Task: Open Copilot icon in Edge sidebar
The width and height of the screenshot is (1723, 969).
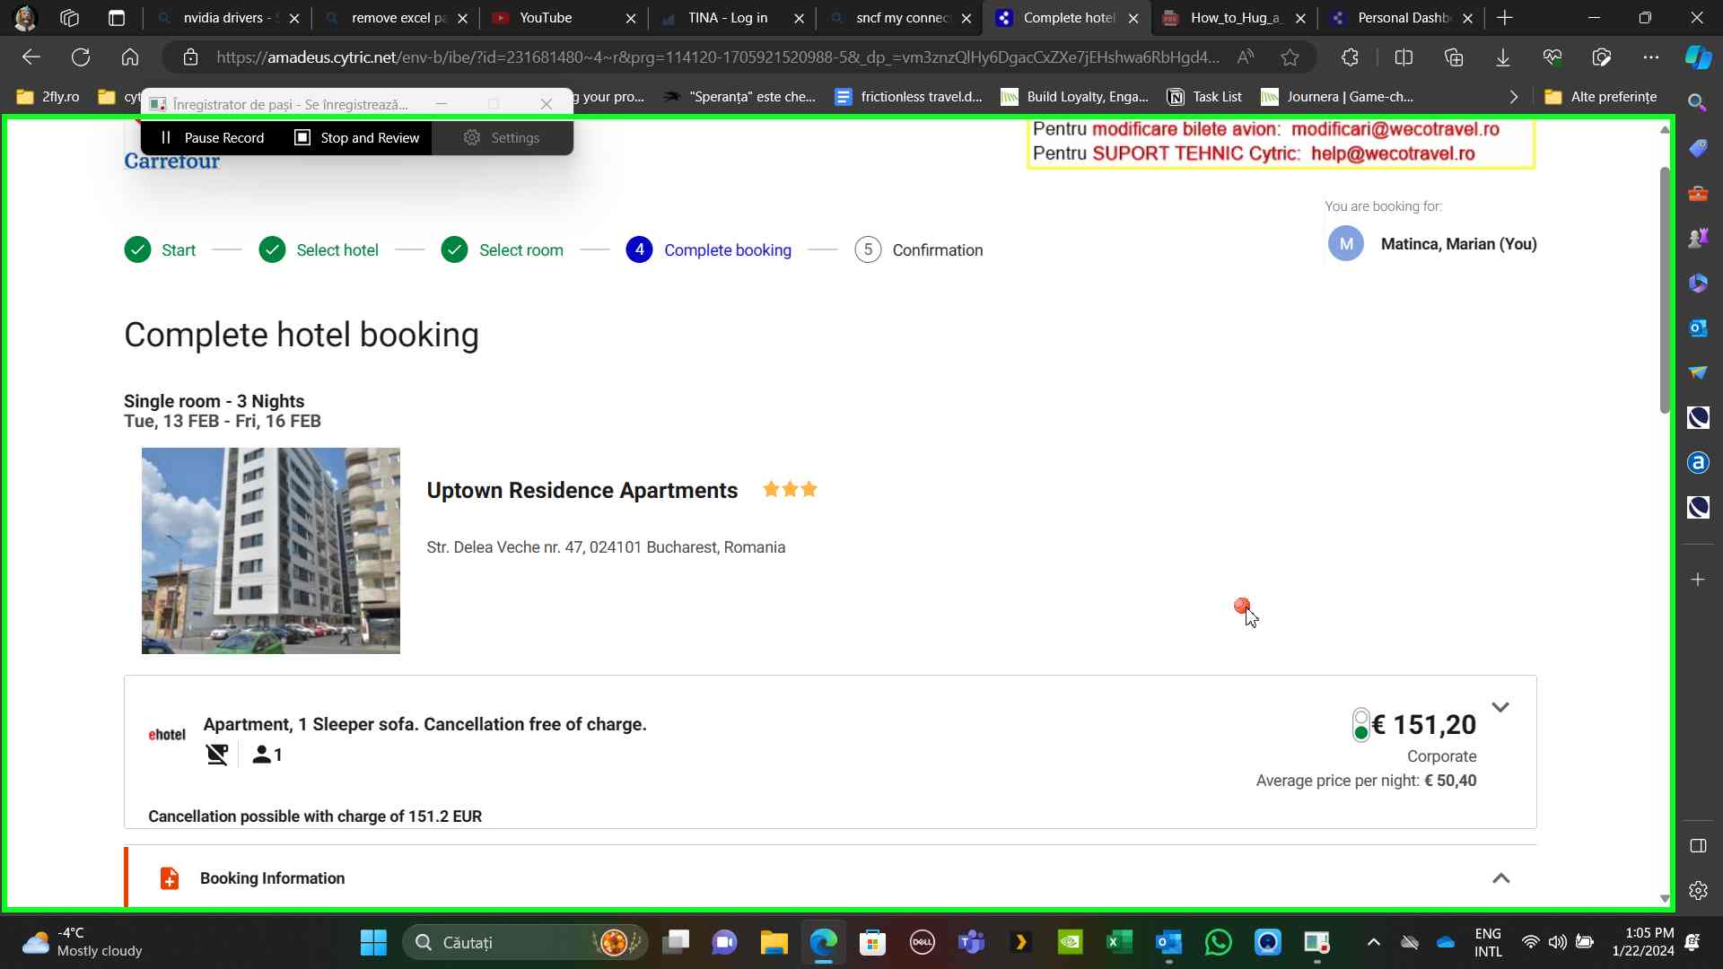Action: [1697, 57]
